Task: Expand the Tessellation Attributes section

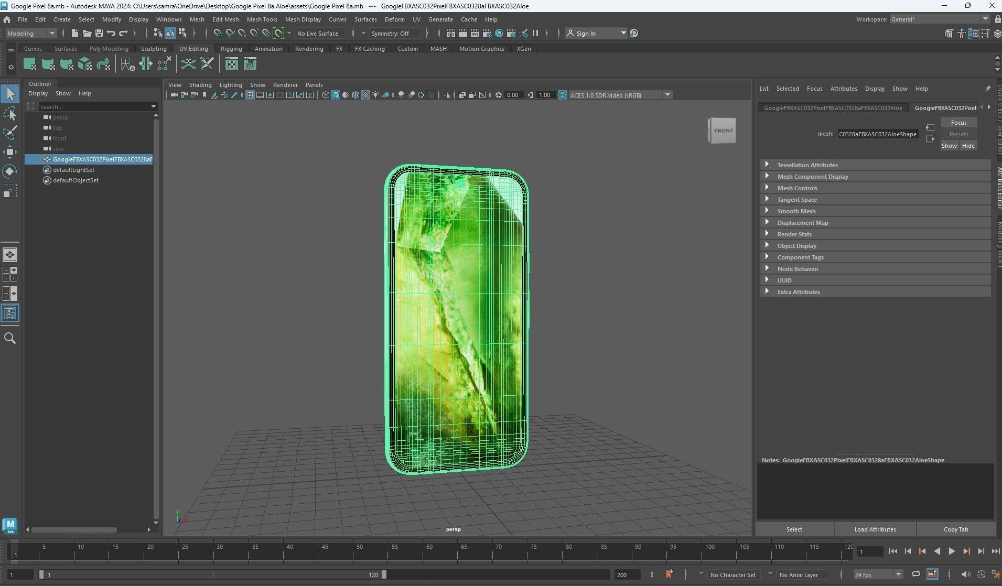Action: click(875, 165)
